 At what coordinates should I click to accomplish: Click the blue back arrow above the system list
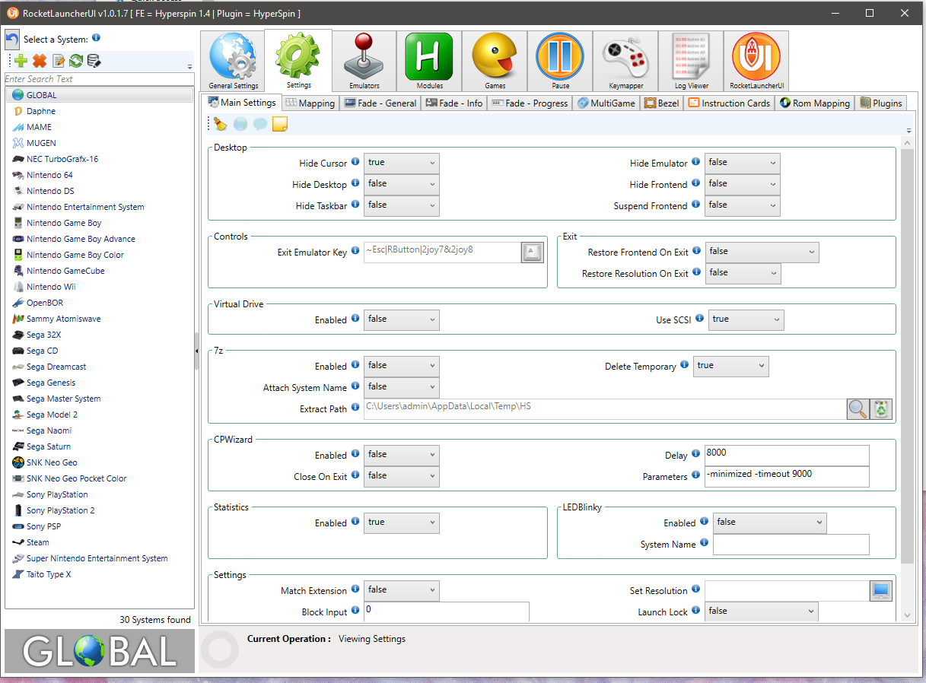(12, 40)
